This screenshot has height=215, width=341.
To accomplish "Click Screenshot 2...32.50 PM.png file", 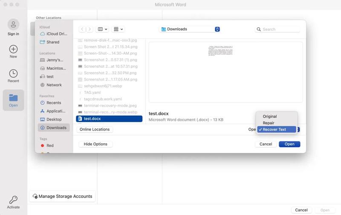I will 109,73.
